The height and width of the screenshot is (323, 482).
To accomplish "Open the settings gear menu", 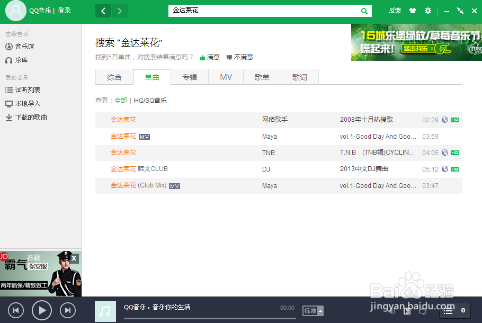I will tap(427, 10).
